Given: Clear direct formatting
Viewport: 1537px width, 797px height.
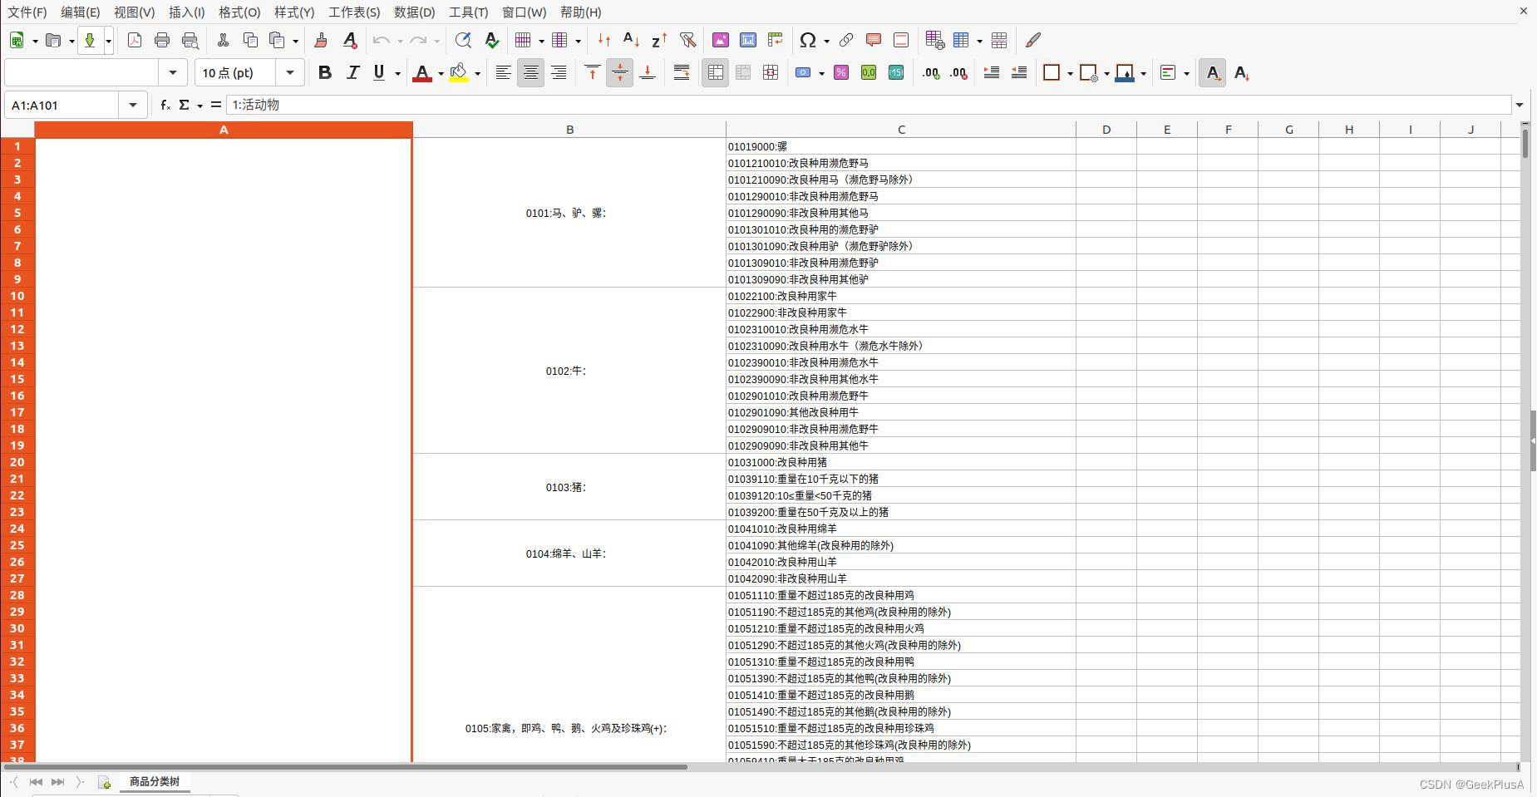Looking at the screenshot, I should [x=350, y=40].
